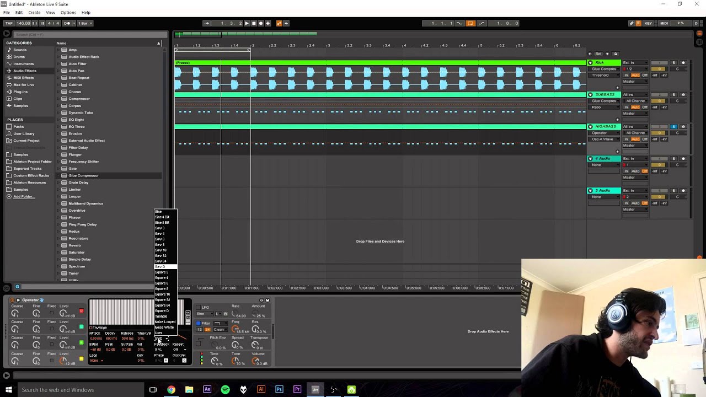Expand the Amp device folder

58,50
